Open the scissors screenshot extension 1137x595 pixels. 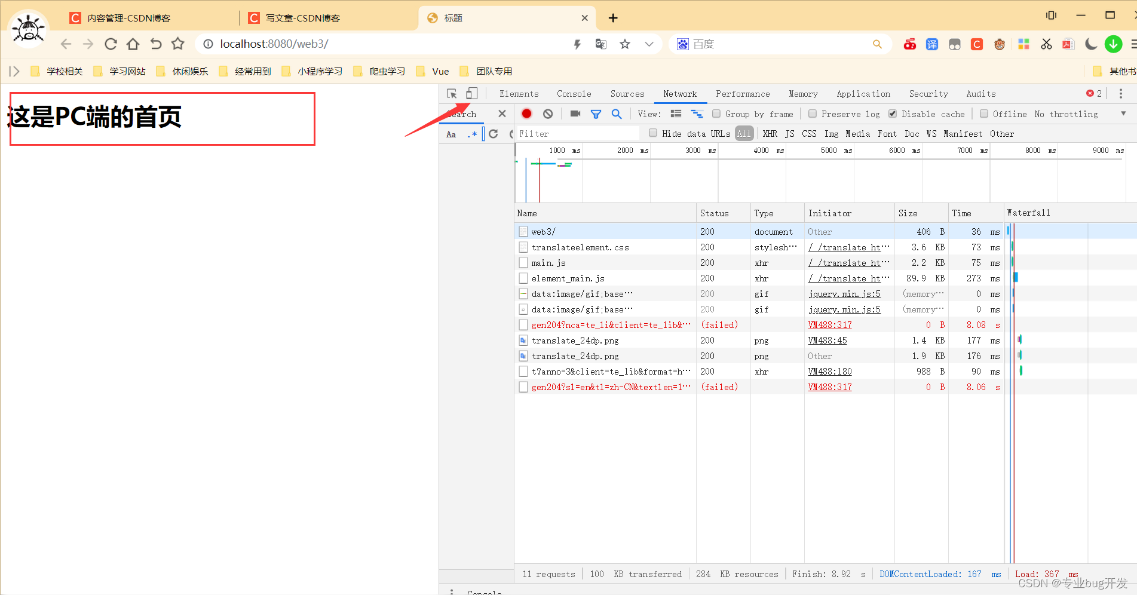(x=1046, y=44)
